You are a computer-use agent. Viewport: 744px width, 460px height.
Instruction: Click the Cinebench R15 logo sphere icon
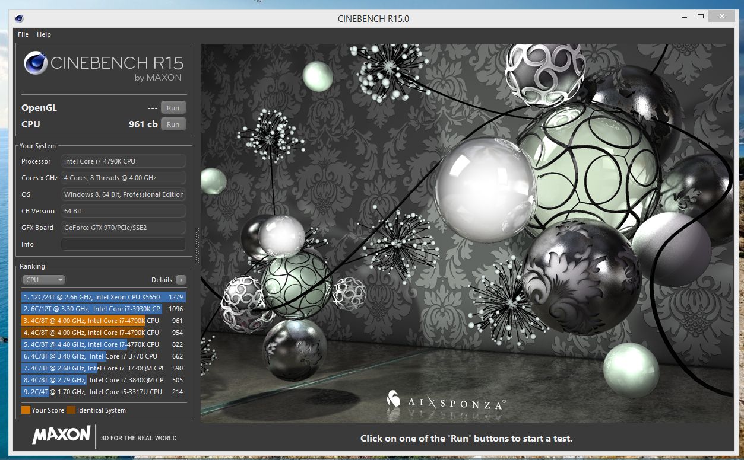pos(36,63)
